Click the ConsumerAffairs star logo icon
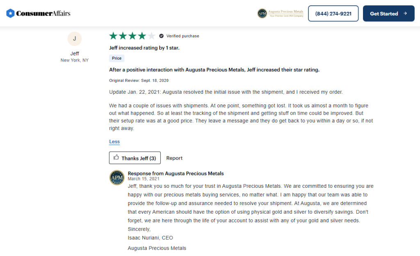Image resolution: width=420 pixels, height=256 pixels. pyautogui.click(x=10, y=13)
